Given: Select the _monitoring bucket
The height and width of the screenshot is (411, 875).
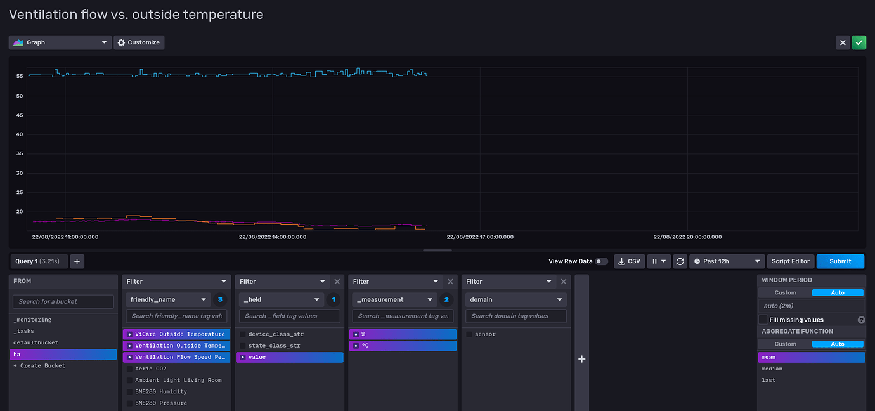Looking at the screenshot, I should click(x=63, y=320).
